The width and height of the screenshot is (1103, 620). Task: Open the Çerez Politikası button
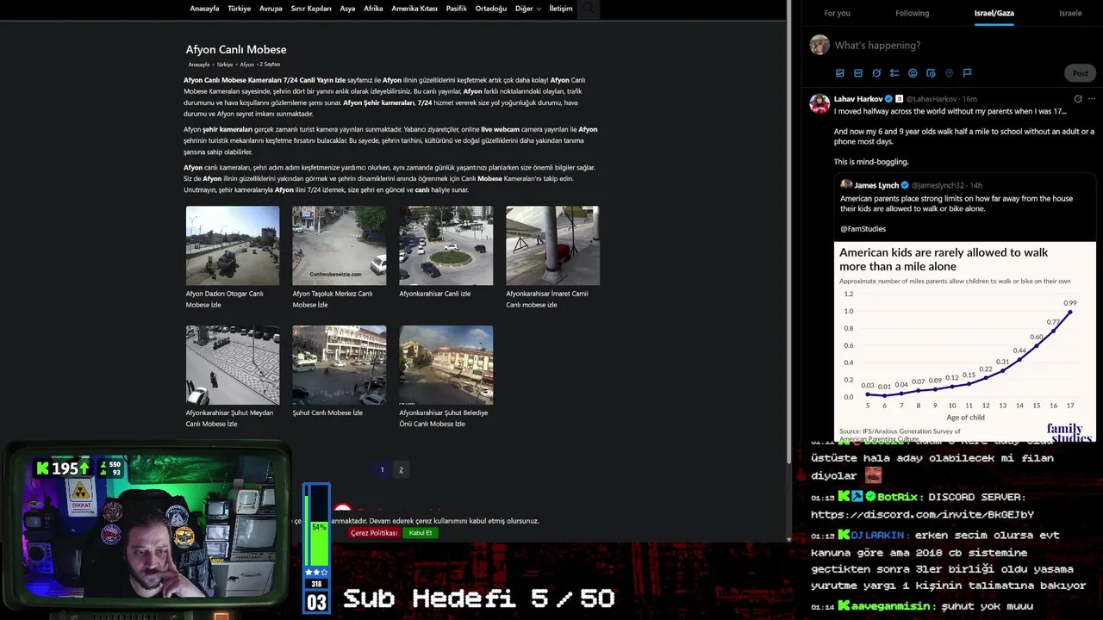pos(374,533)
